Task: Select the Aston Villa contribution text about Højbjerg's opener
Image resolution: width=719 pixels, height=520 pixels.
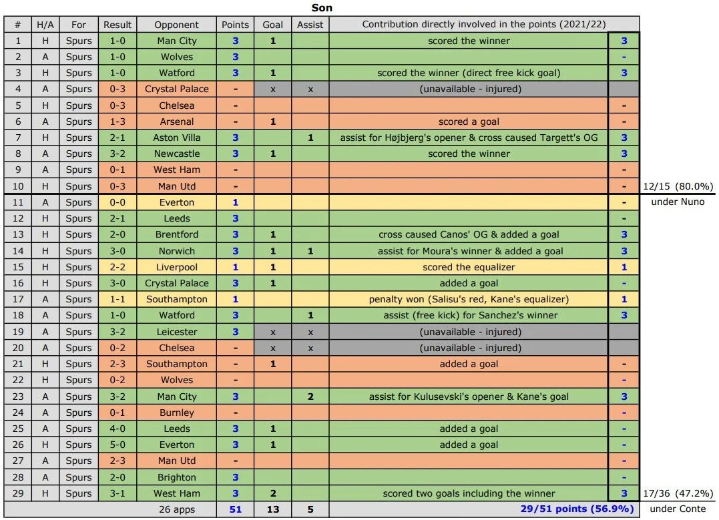Action: tap(469, 138)
